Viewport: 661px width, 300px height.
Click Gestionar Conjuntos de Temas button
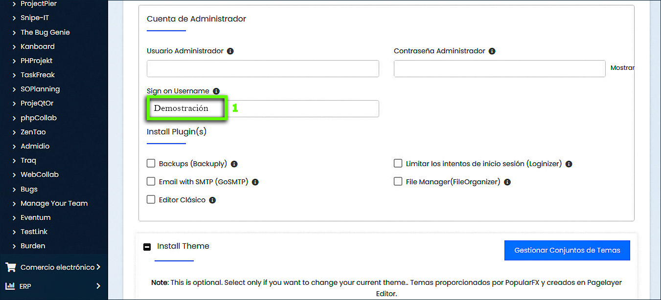(567, 251)
